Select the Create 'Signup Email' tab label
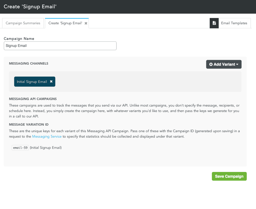 tap(65, 23)
